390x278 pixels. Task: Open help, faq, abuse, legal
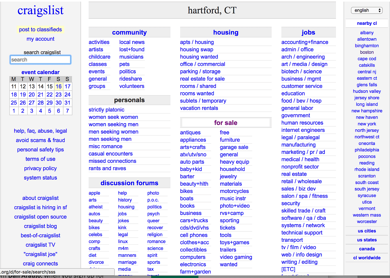(40, 131)
